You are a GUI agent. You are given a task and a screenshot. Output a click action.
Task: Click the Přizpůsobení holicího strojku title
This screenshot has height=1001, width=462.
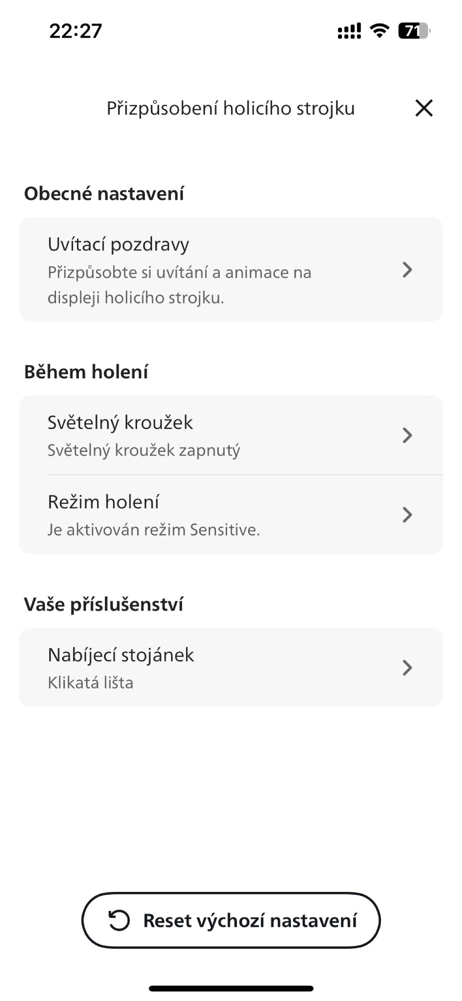pos(230,108)
